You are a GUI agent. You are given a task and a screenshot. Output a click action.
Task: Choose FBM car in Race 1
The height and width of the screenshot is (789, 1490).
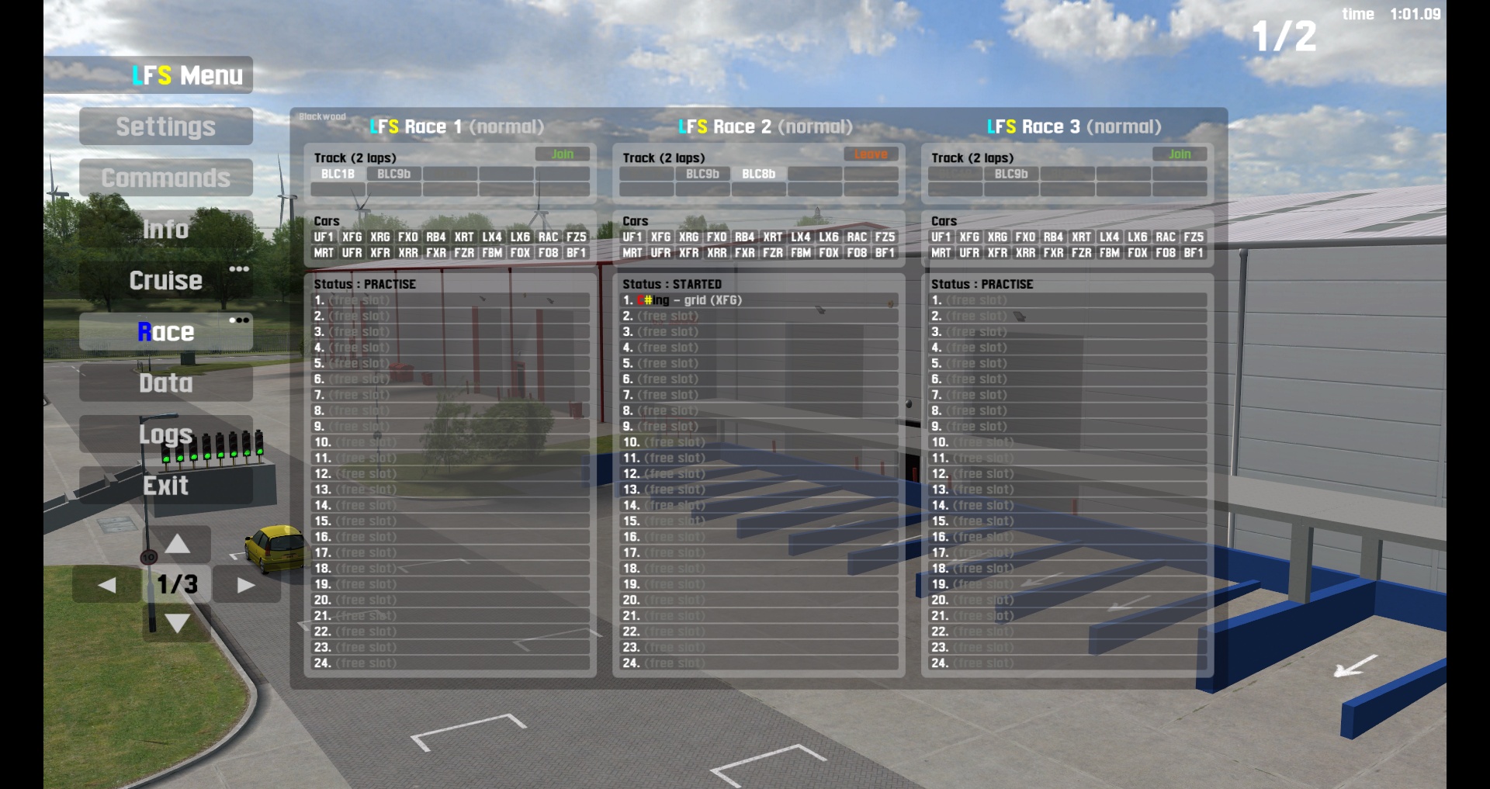point(492,253)
